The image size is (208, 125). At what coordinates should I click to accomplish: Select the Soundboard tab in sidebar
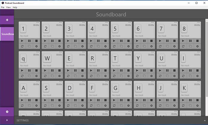click(7, 34)
